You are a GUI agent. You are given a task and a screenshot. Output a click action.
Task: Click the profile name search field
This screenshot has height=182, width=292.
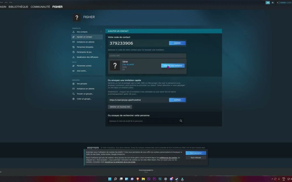tap(143, 121)
